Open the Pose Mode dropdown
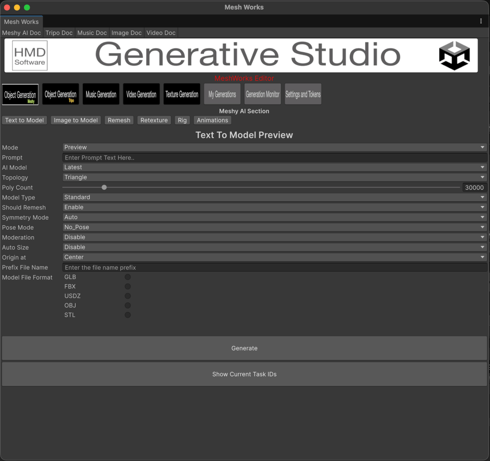The width and height of the screenshot is (490, 461). (x=275, y=227)
